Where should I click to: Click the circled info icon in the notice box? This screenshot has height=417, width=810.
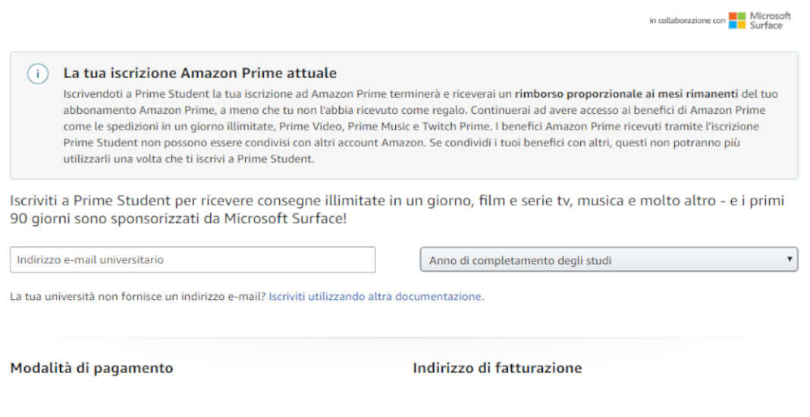point(38,74)
